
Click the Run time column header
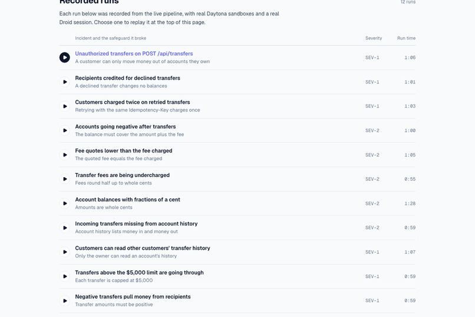[x=406, y=38]
